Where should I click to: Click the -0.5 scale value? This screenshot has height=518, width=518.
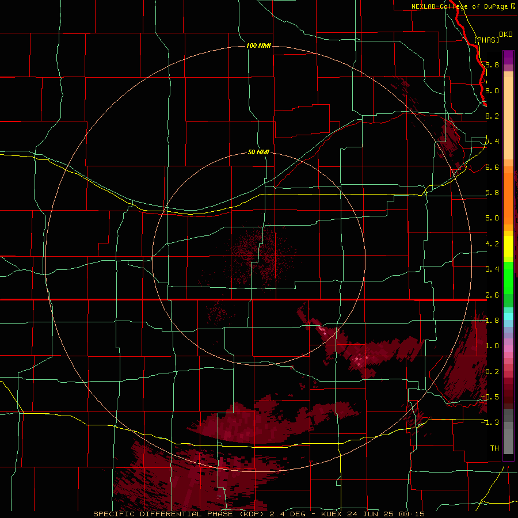490,397
